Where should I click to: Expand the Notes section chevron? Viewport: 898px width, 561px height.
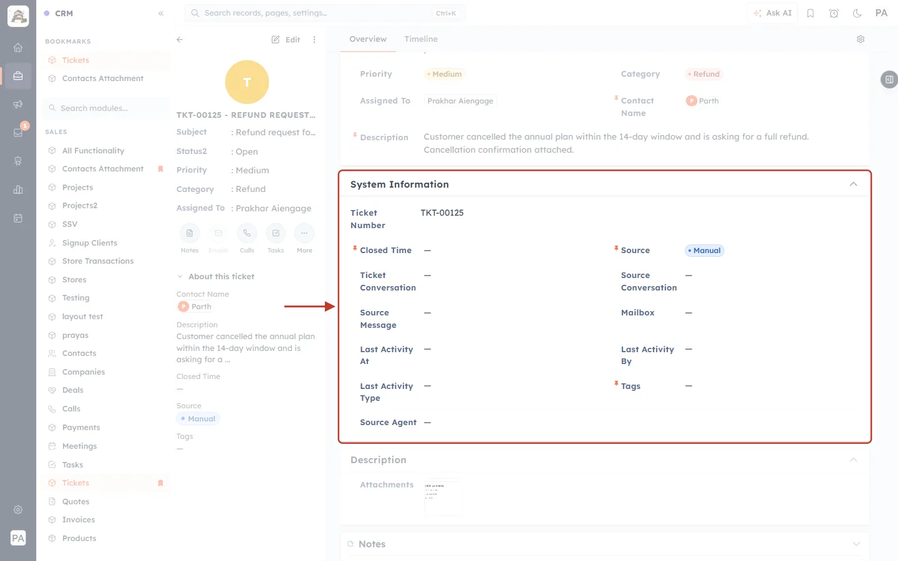click(x=856, y=544)
